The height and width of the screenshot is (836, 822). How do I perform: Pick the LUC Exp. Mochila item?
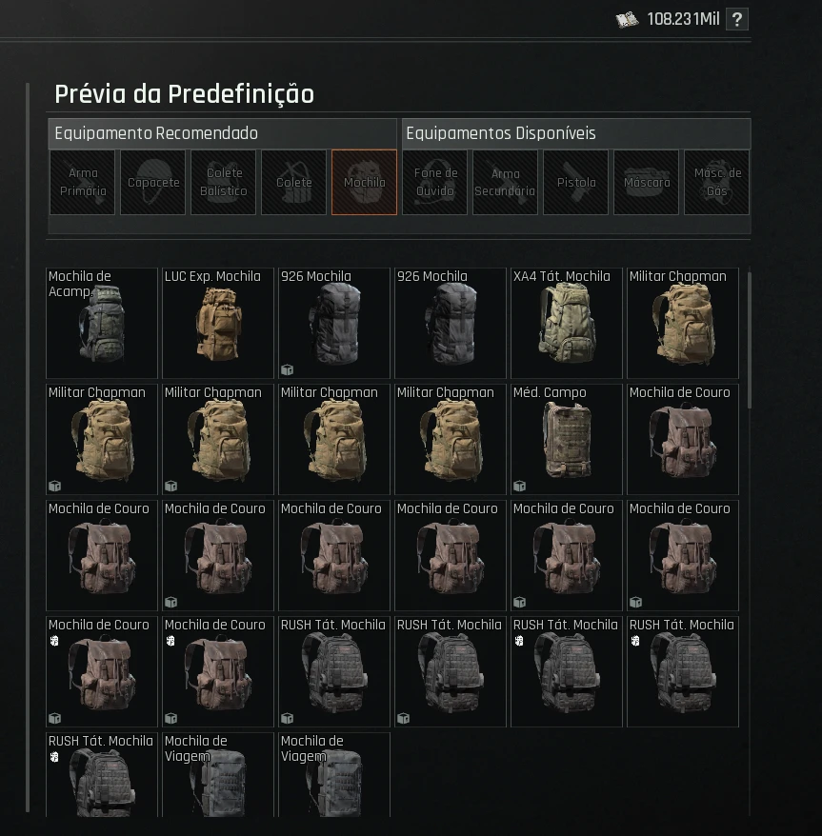click(218, 323)
